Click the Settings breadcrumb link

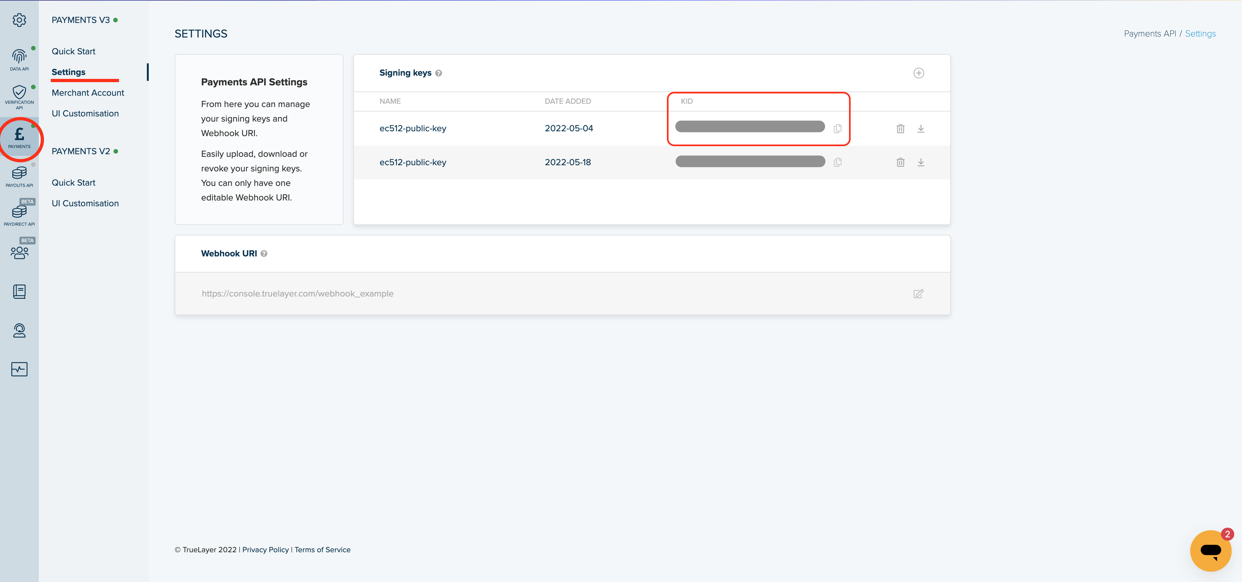[1200, 34]
